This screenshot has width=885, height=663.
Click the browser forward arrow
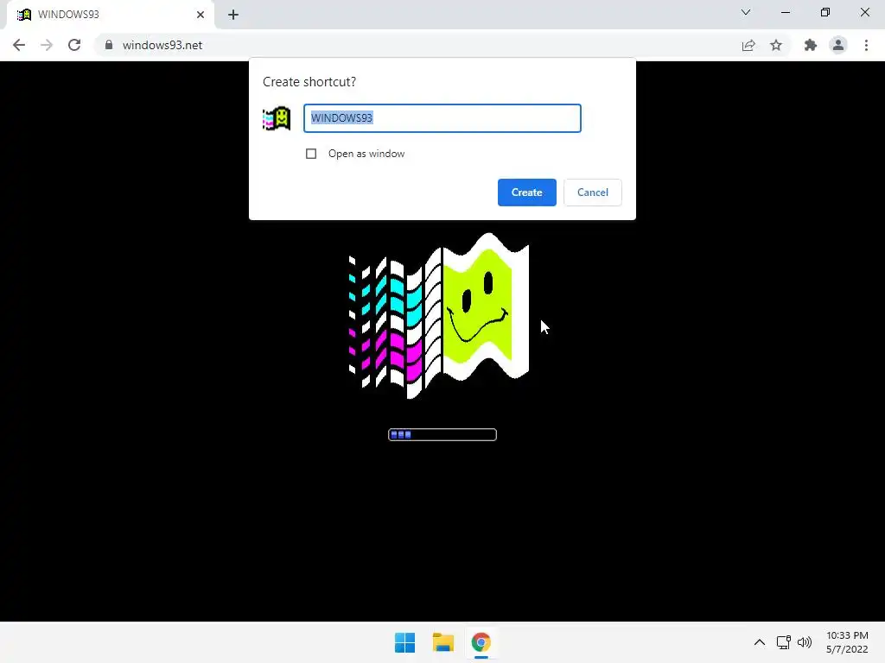pyautogui.click(x=47, y=45)
